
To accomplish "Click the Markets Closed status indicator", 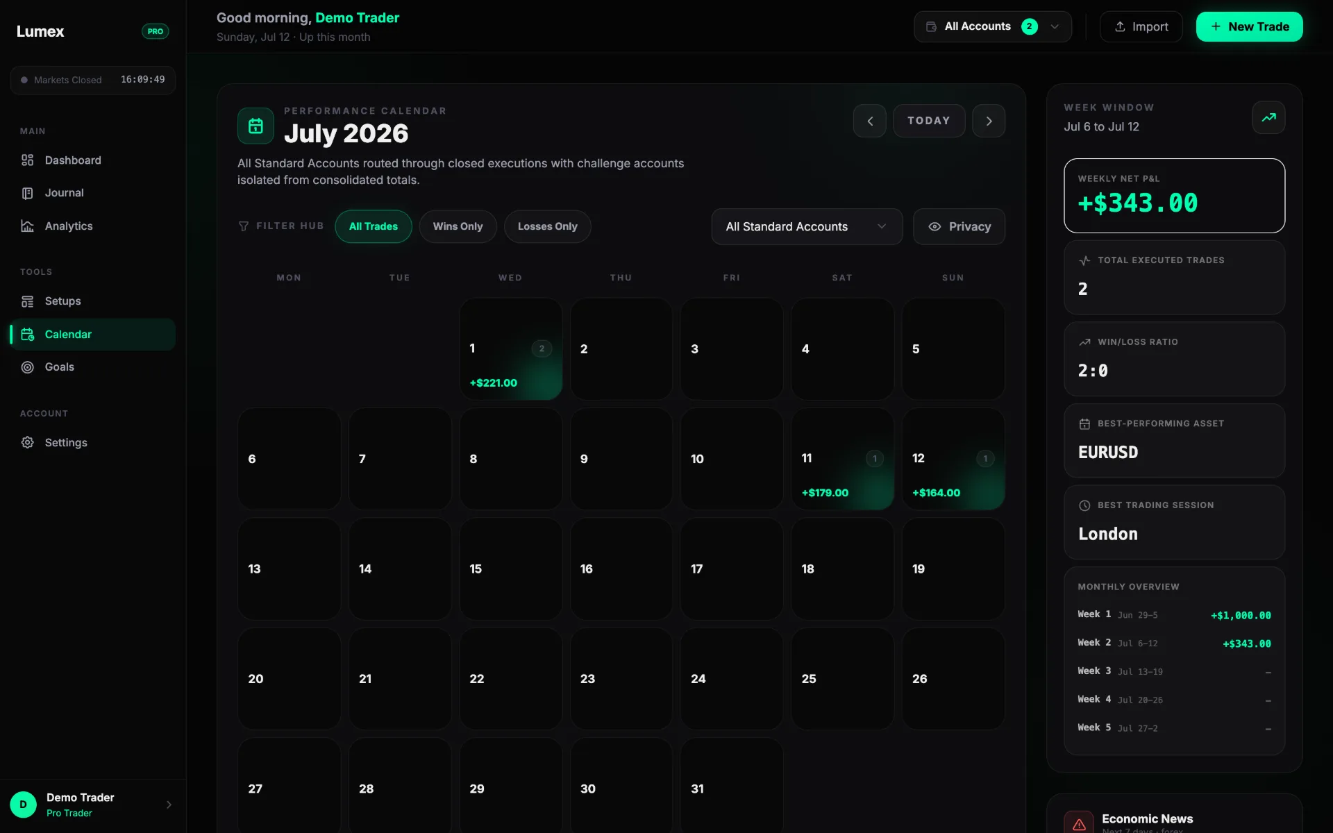I will pyautogui.click(x=61, y=80).
